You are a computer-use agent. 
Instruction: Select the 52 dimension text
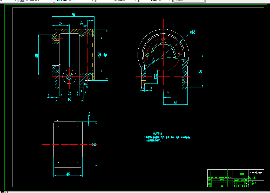click(x=200, y=71)
